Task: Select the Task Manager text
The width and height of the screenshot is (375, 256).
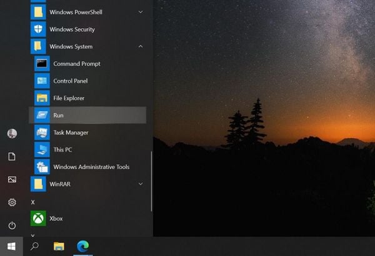Action: (71, 132)
